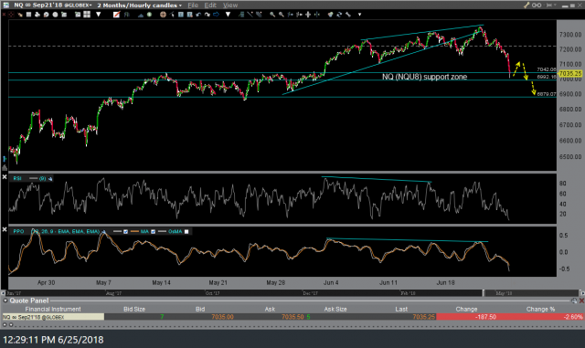Click the NQ (NQU8) support zone annotation

(x=424, y=77)
